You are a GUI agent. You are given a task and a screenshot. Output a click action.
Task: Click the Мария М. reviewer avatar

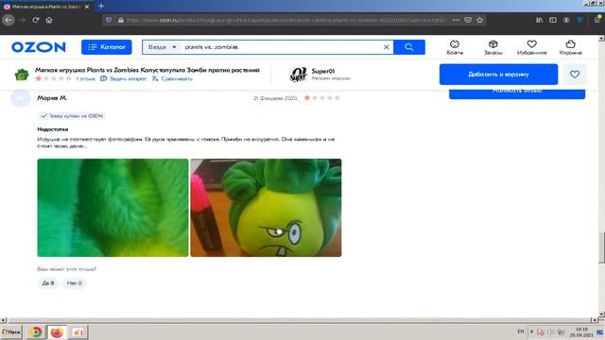coord(21,98)
